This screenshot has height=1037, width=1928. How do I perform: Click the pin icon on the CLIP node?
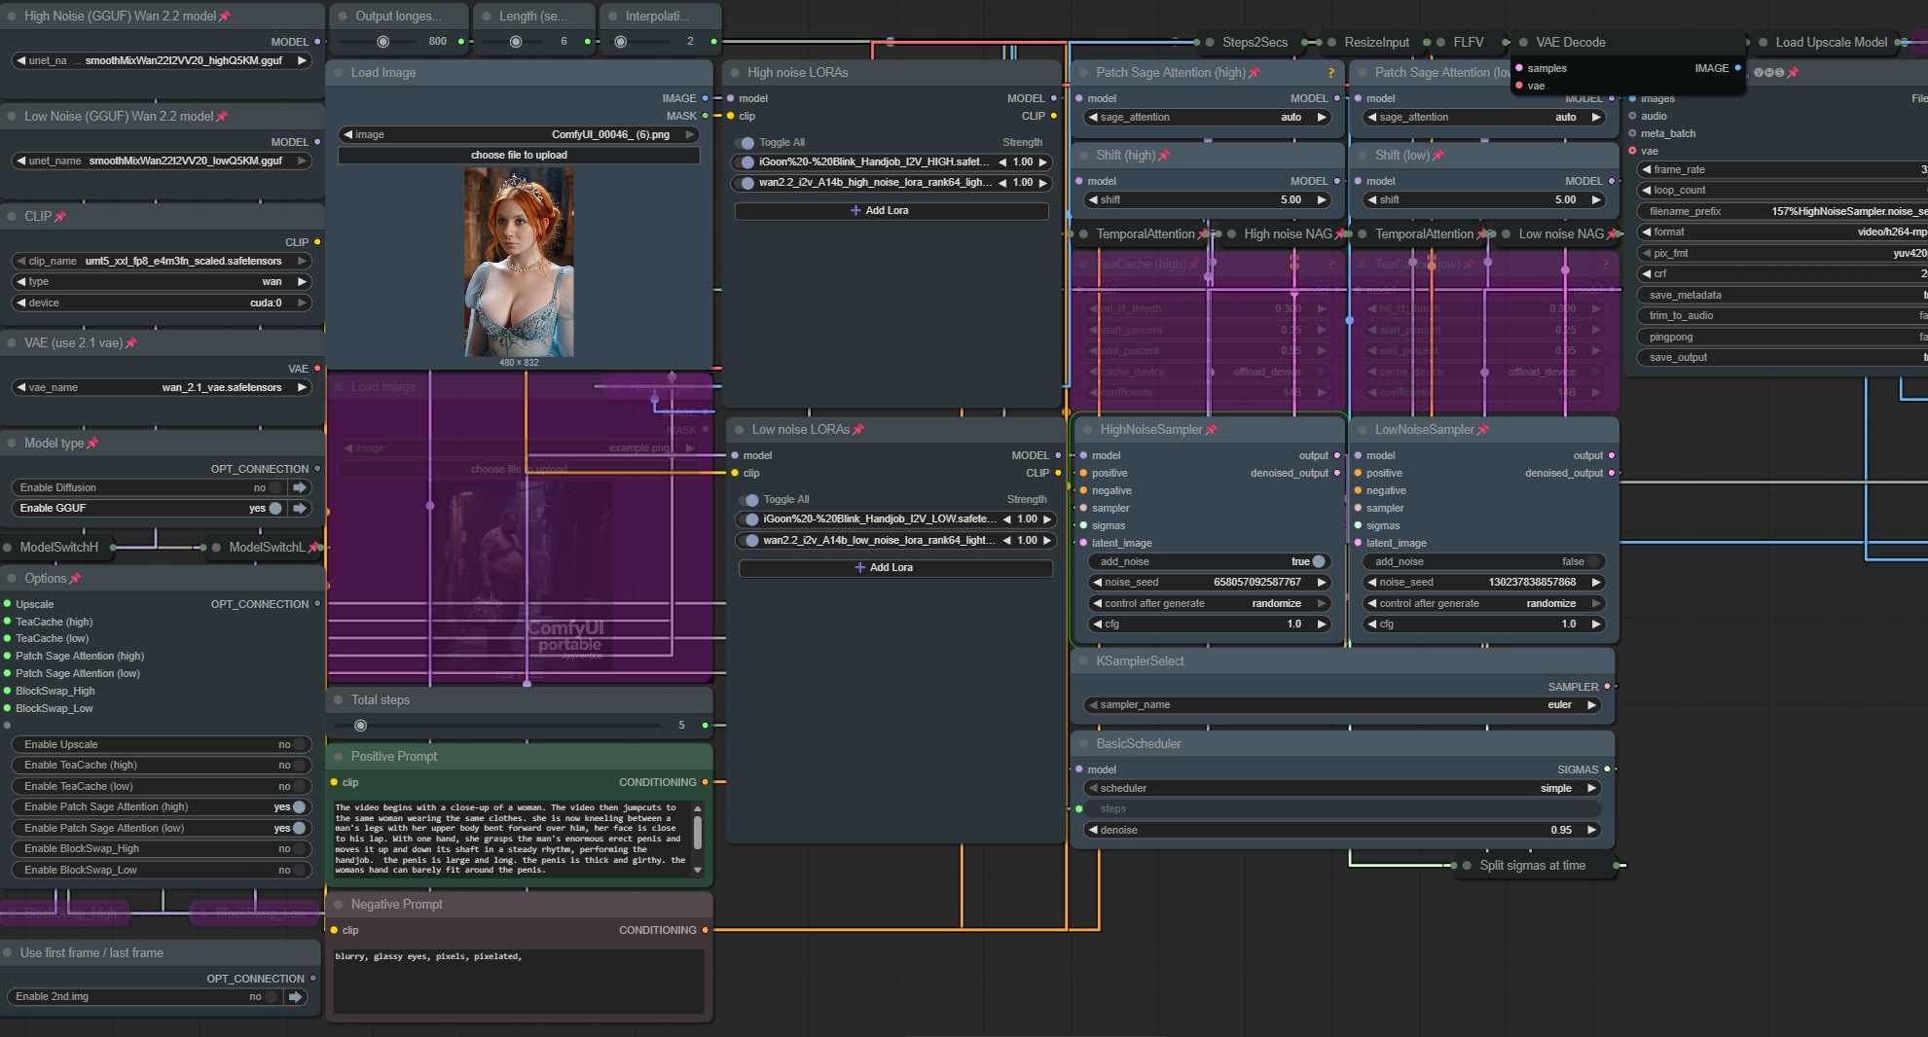pos(60,217)
